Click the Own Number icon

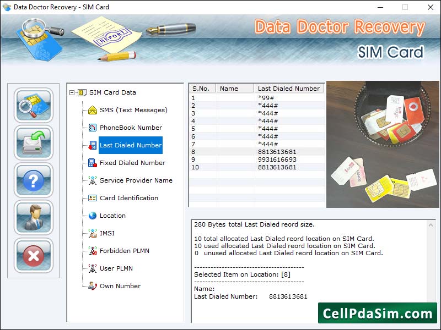point(93,286)
